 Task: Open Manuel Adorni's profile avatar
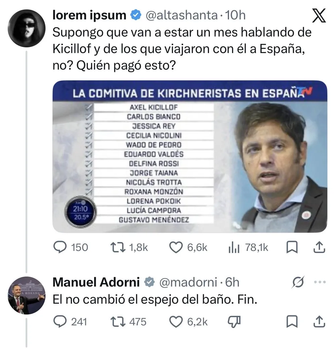(26, 296)
